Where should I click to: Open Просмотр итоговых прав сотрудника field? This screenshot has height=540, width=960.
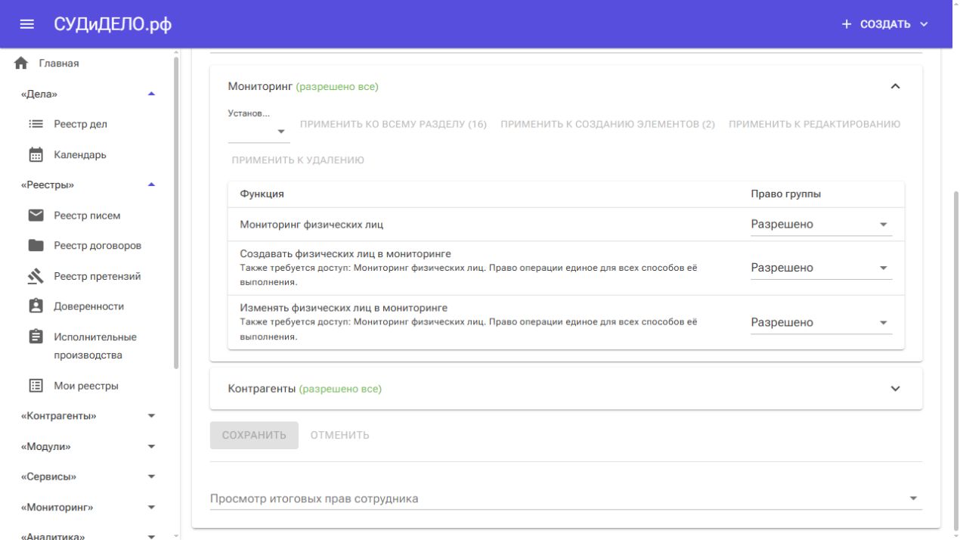click(566, 498)
